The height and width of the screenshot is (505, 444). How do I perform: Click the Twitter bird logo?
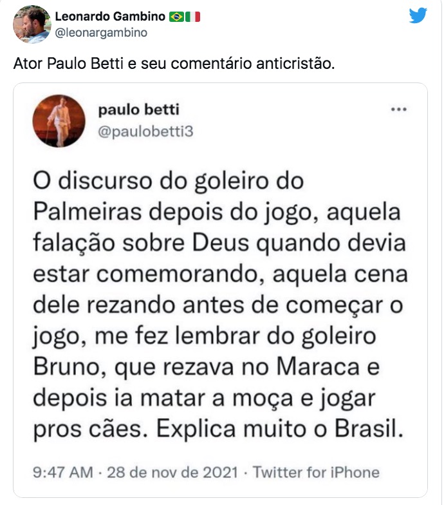418,16
